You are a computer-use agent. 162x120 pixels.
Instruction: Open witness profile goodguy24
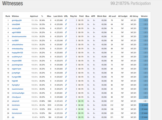[17, 20]
